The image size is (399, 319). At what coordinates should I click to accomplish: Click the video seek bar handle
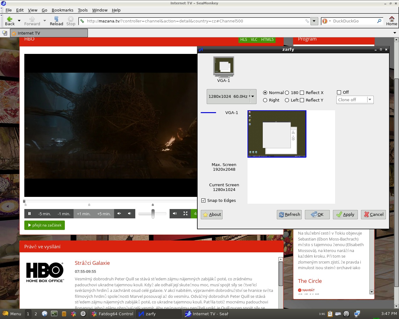point(24,201)
